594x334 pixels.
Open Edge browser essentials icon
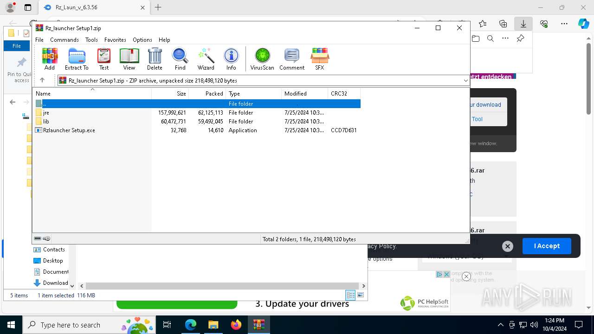click(x=544, y=24)
